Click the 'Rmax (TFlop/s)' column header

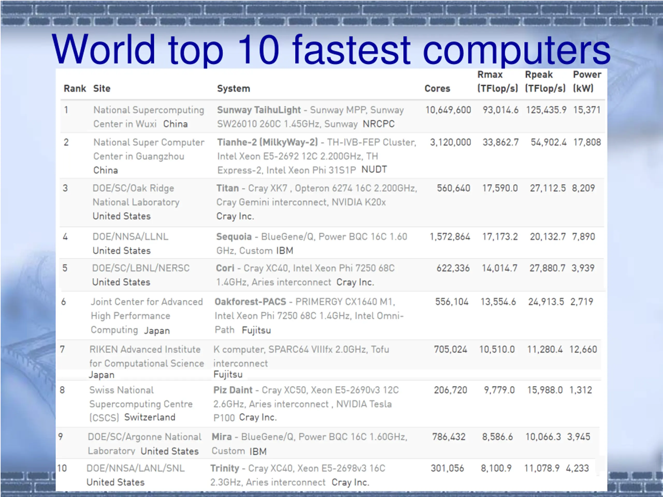pos(498,82)
